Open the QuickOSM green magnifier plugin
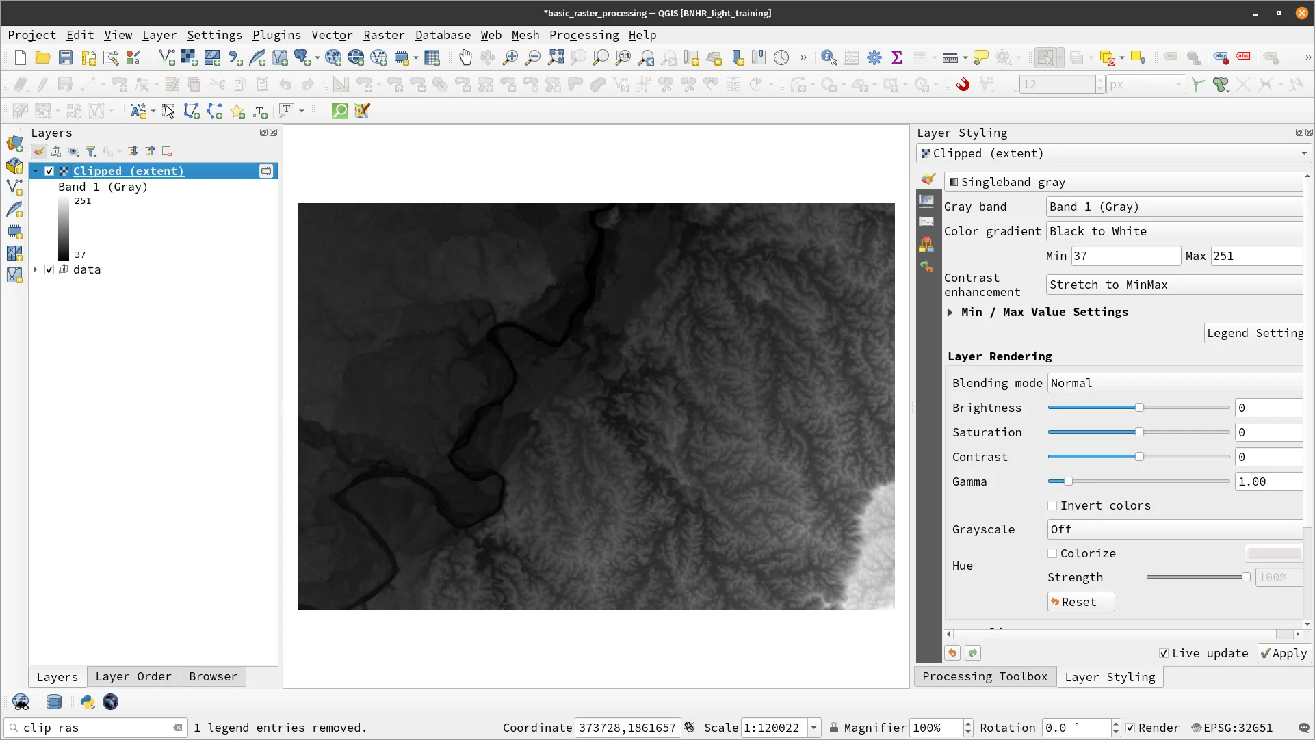The image size is (1315, 740). 340,111
